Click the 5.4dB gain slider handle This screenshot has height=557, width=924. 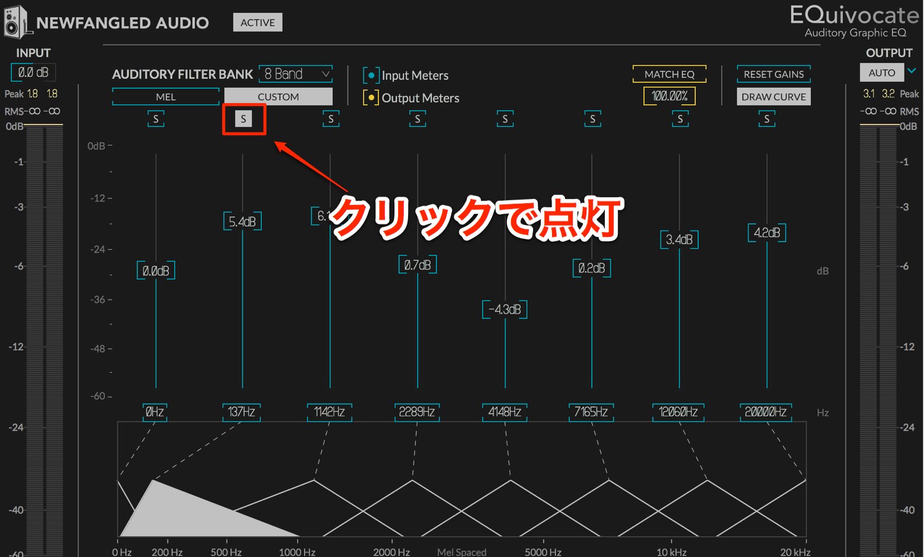tap(242, 222)
